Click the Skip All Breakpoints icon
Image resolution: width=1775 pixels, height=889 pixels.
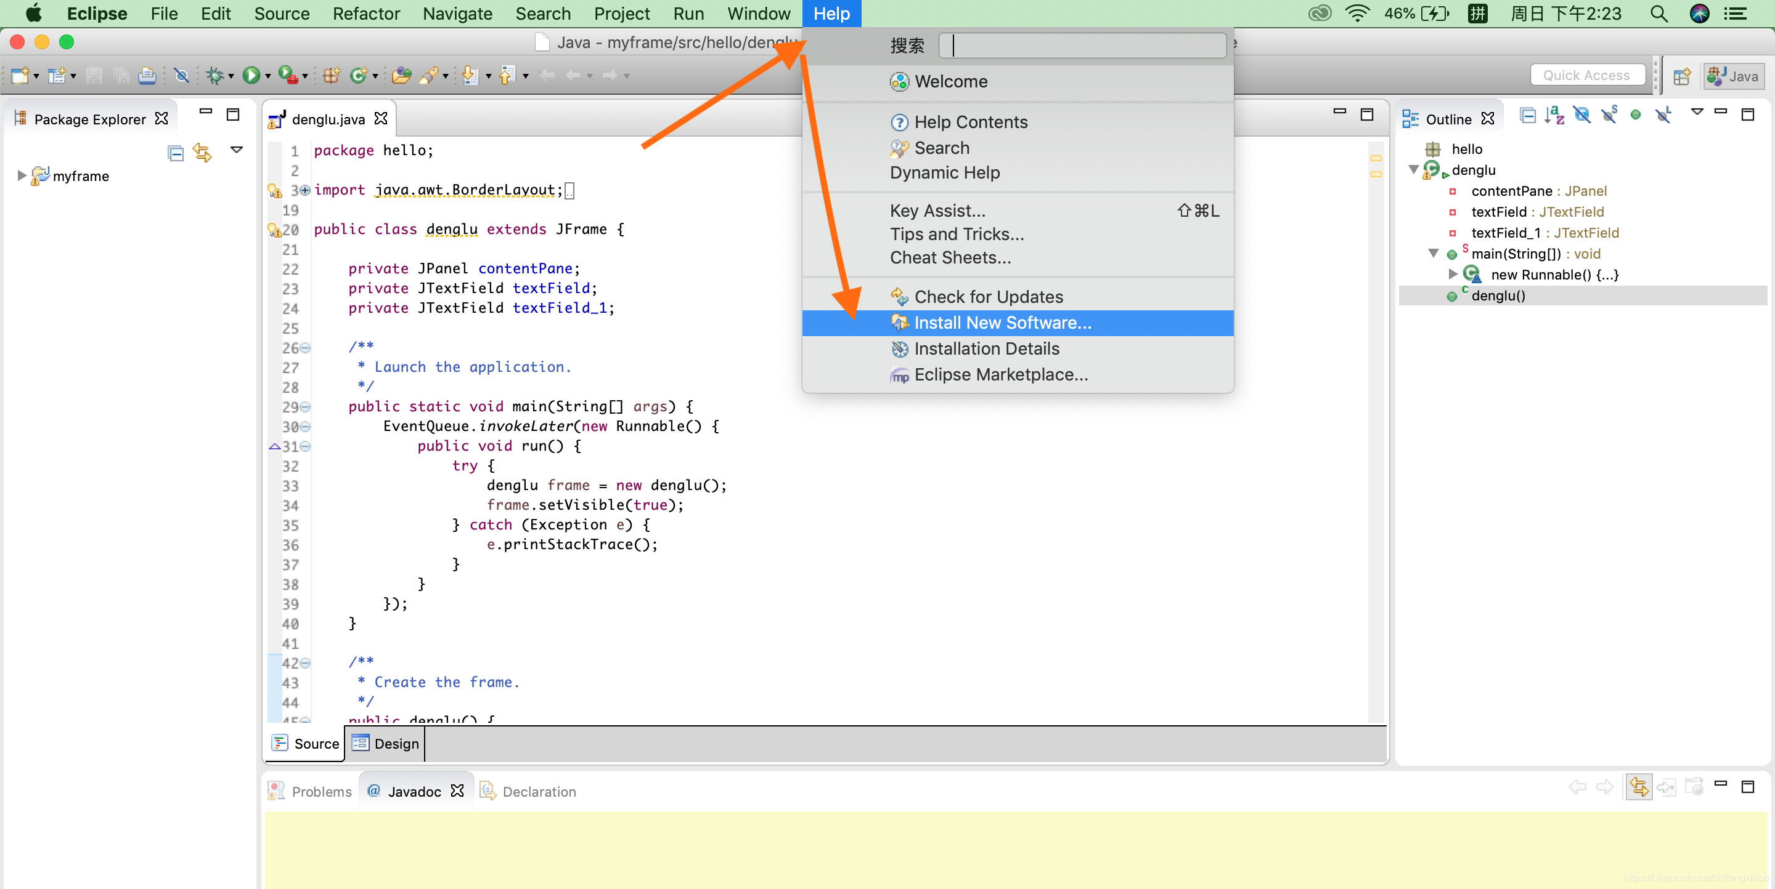pyautogui.click(x=182, y=76)
